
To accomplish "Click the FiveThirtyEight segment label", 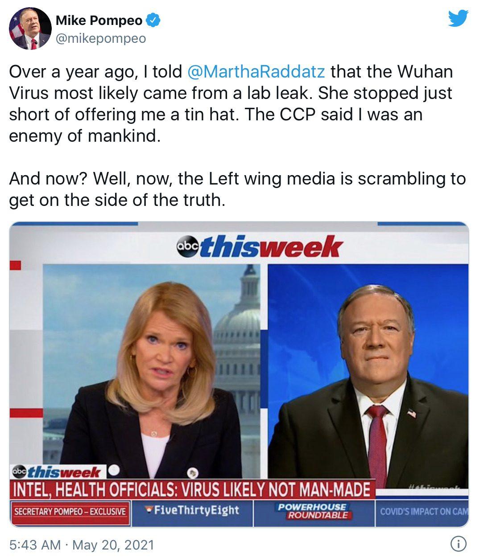I will click(192, 510).
